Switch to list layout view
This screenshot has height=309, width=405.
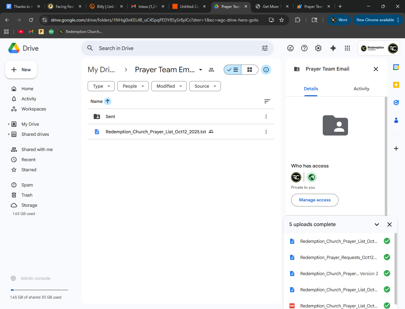(233, 70)
